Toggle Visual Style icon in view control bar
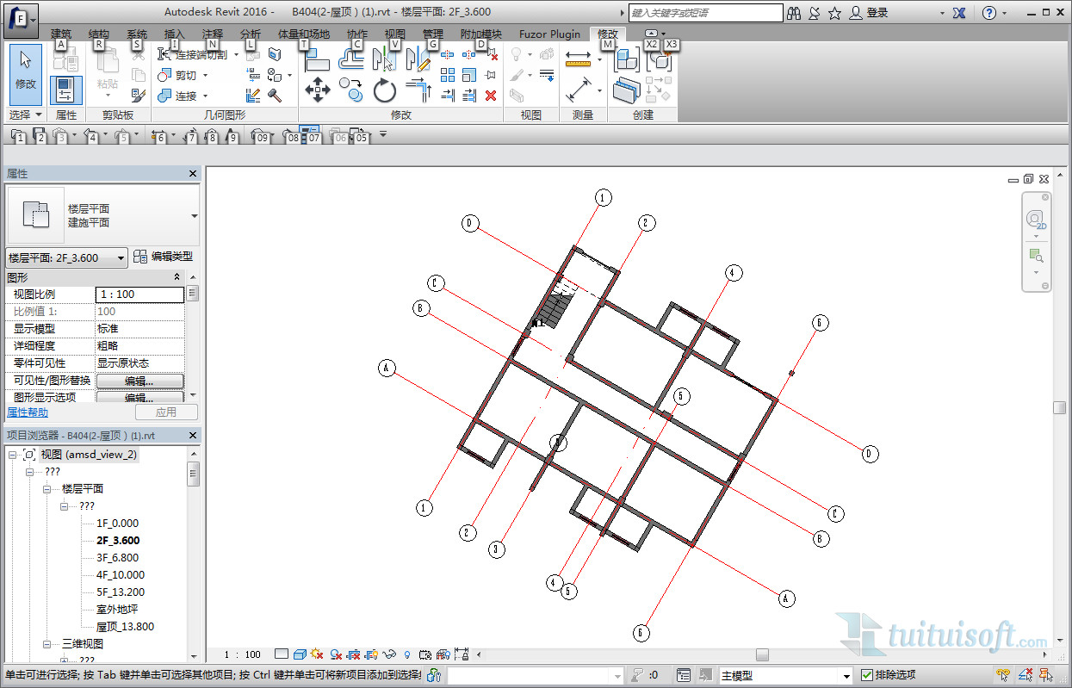This screenshot has height=688, width=1072. point(299,654)
